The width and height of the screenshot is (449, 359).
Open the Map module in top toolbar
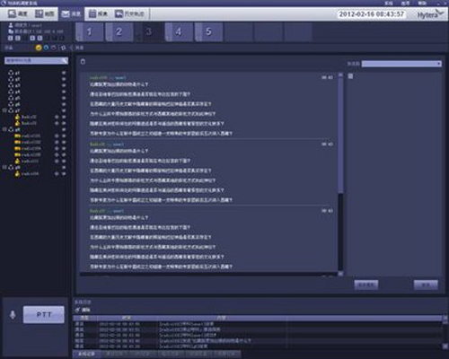click(x=44, y=13)
